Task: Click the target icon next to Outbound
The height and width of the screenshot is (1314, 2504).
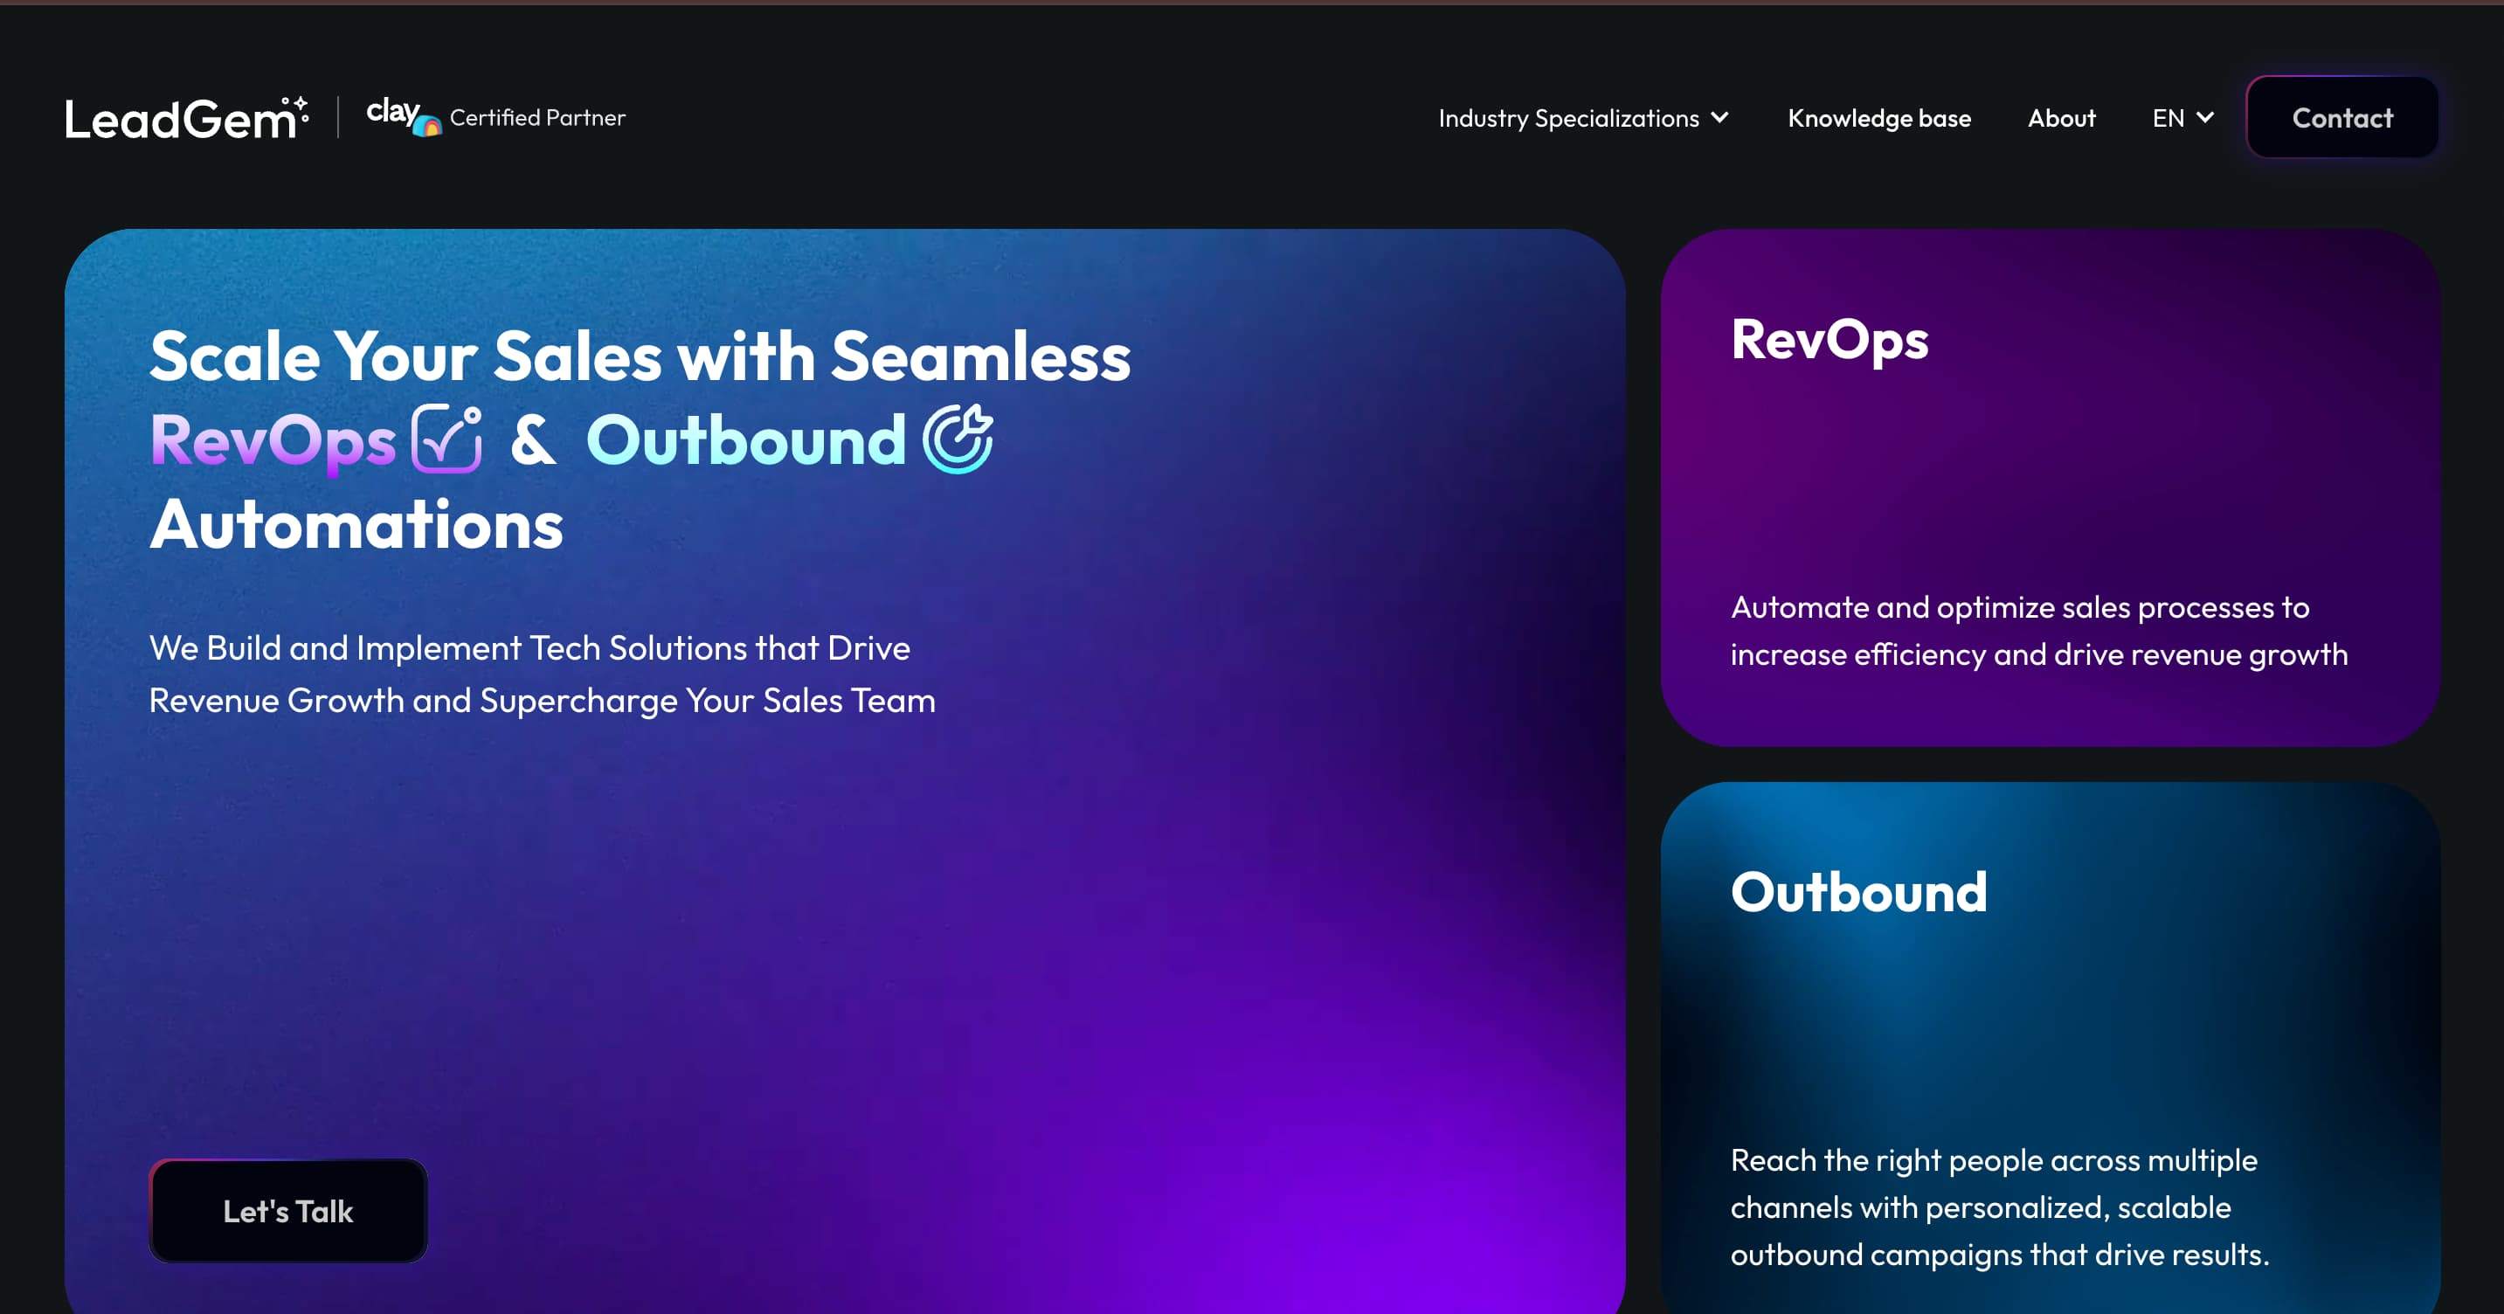Action: click(x=958, y=439)
